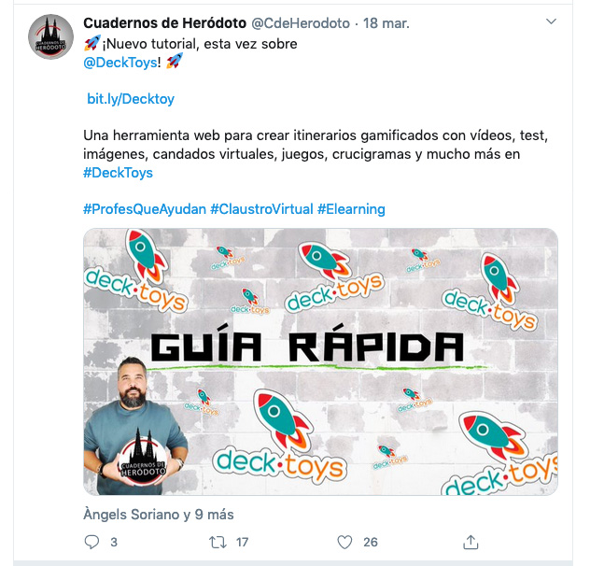Open the tweet options chevron menu

pyautogui.click(x=551, y=21)
